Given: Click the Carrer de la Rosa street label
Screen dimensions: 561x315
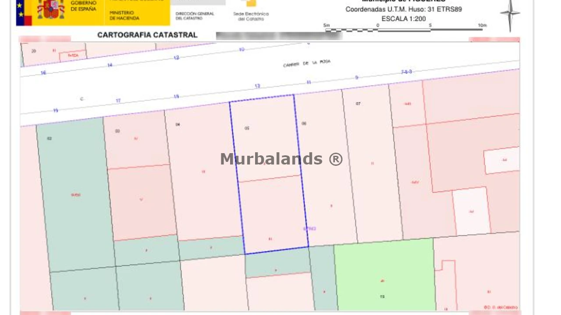Looking at the screenshot, I should point(306,64).
